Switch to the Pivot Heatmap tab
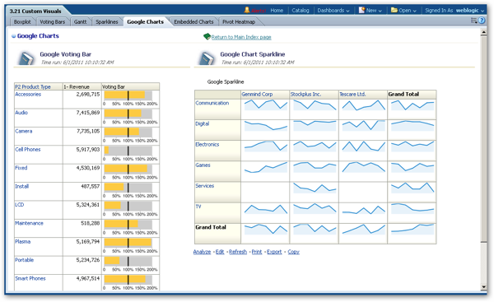Screen dimensions: 494x302 [239, 21]
